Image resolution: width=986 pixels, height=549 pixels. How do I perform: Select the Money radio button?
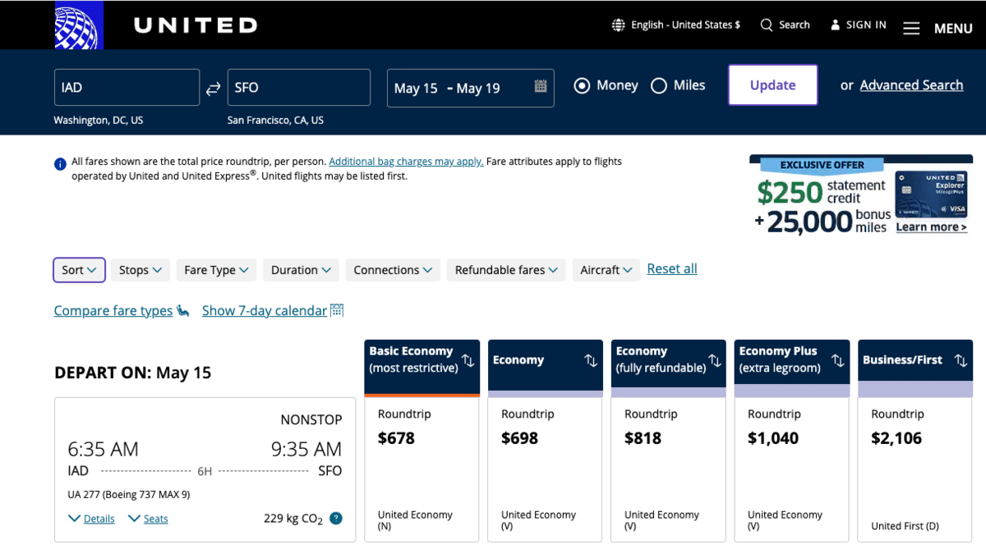(x=582, y=85)
